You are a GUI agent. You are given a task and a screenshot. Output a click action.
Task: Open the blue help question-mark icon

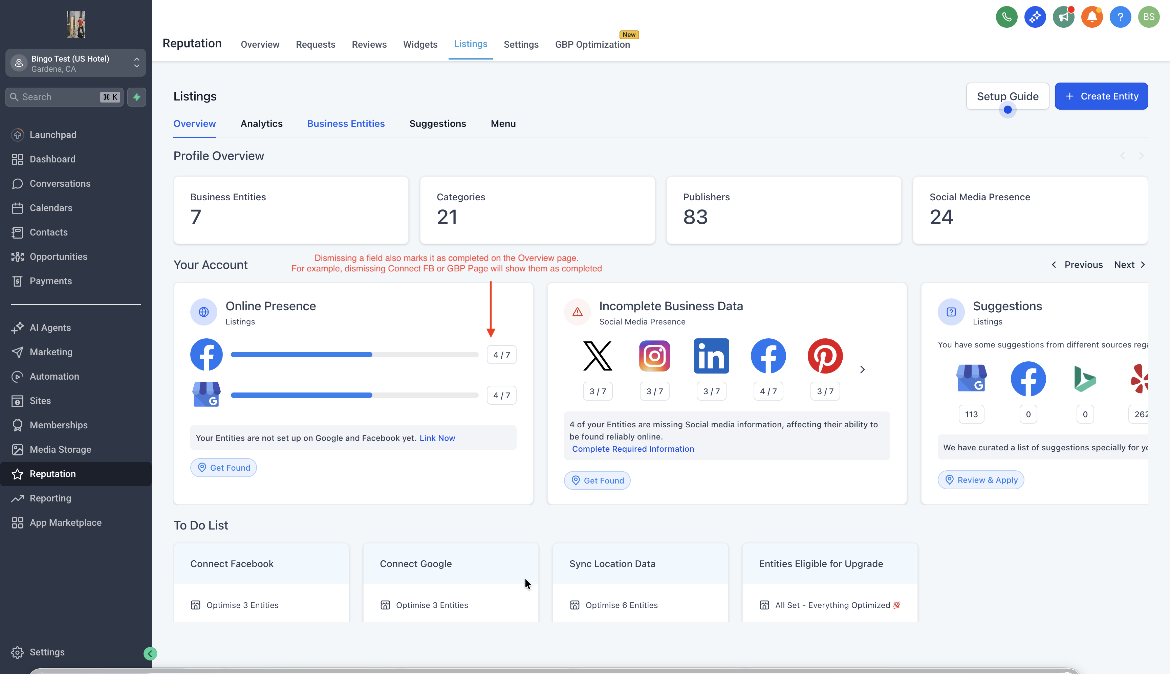[x=1120, y=17]
